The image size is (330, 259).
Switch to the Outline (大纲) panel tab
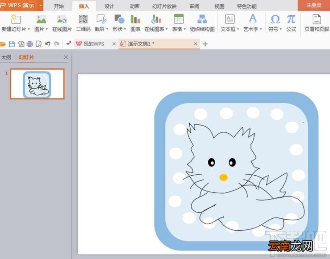tap(6, 57)
